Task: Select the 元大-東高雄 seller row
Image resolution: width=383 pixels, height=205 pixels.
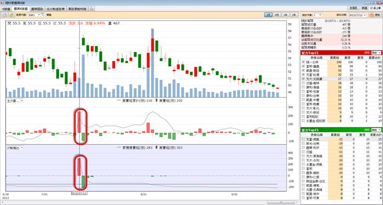Action: (341, 156)
